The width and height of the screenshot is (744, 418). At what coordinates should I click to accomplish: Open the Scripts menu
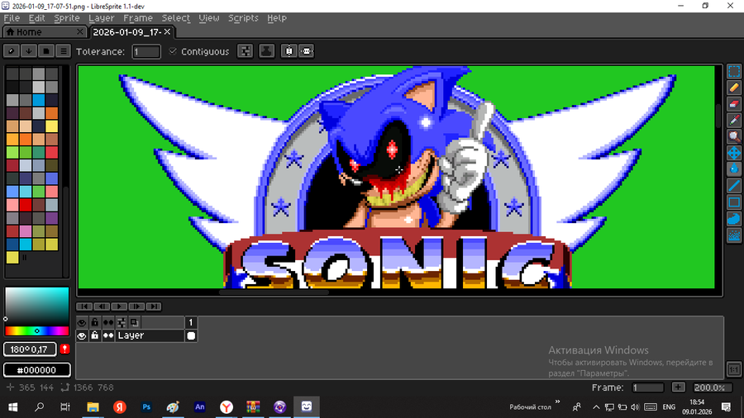pos(243,18)
